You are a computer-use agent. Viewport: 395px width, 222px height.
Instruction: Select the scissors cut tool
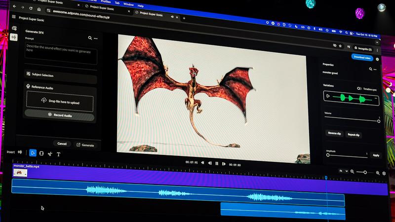coord(50,154)
